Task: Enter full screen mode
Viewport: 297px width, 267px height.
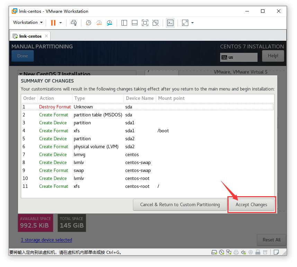Action: 145,23
